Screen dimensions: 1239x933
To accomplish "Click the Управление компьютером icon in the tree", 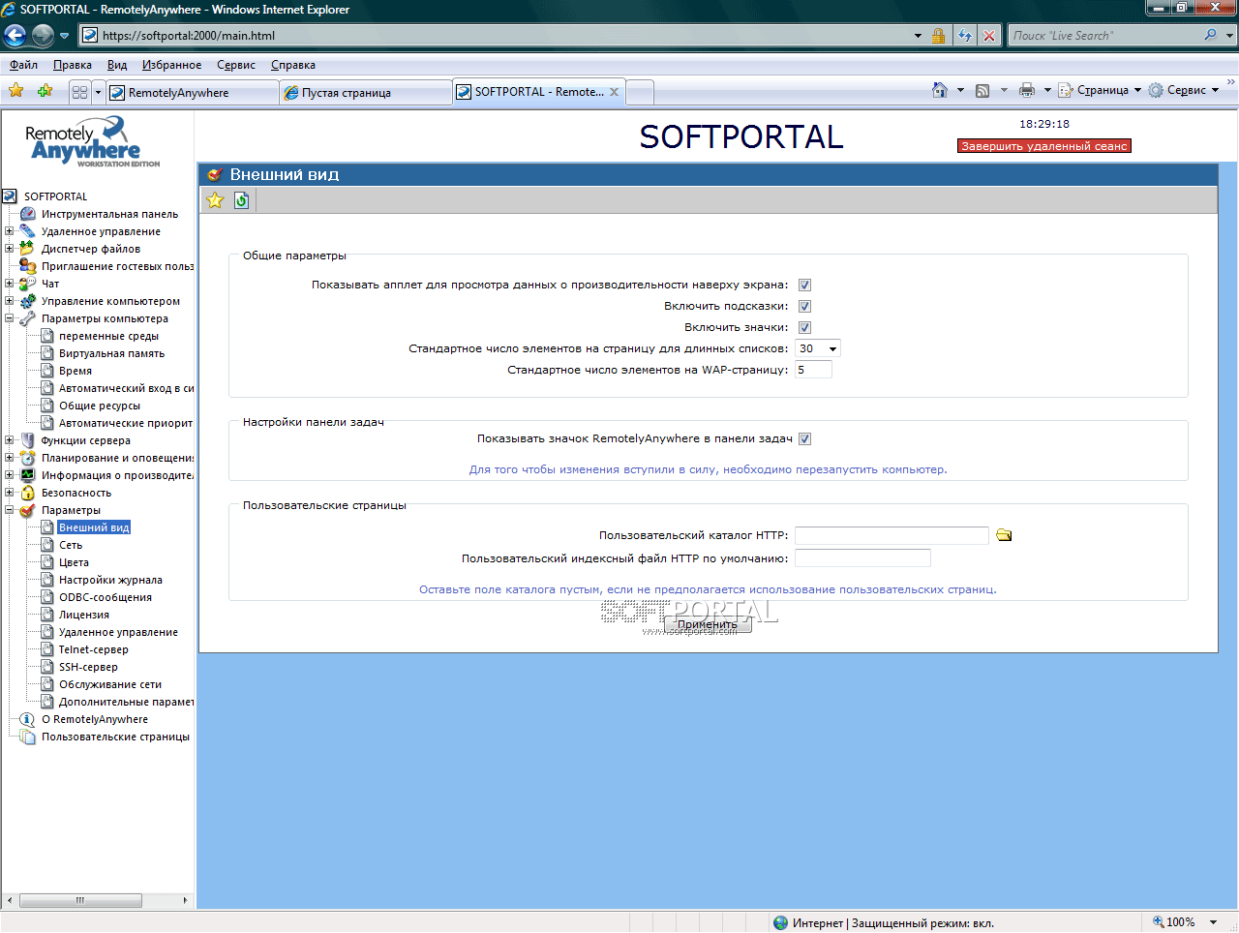I will 28,301.
